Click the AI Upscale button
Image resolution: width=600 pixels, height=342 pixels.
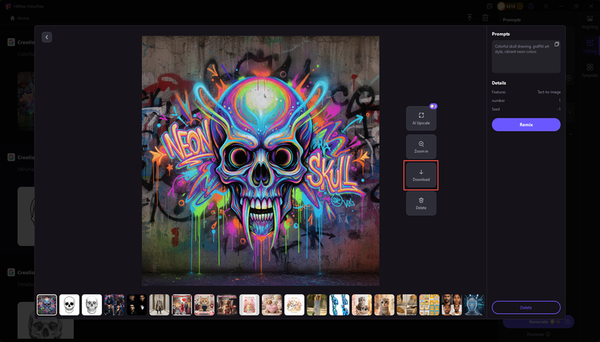(421, 118)
